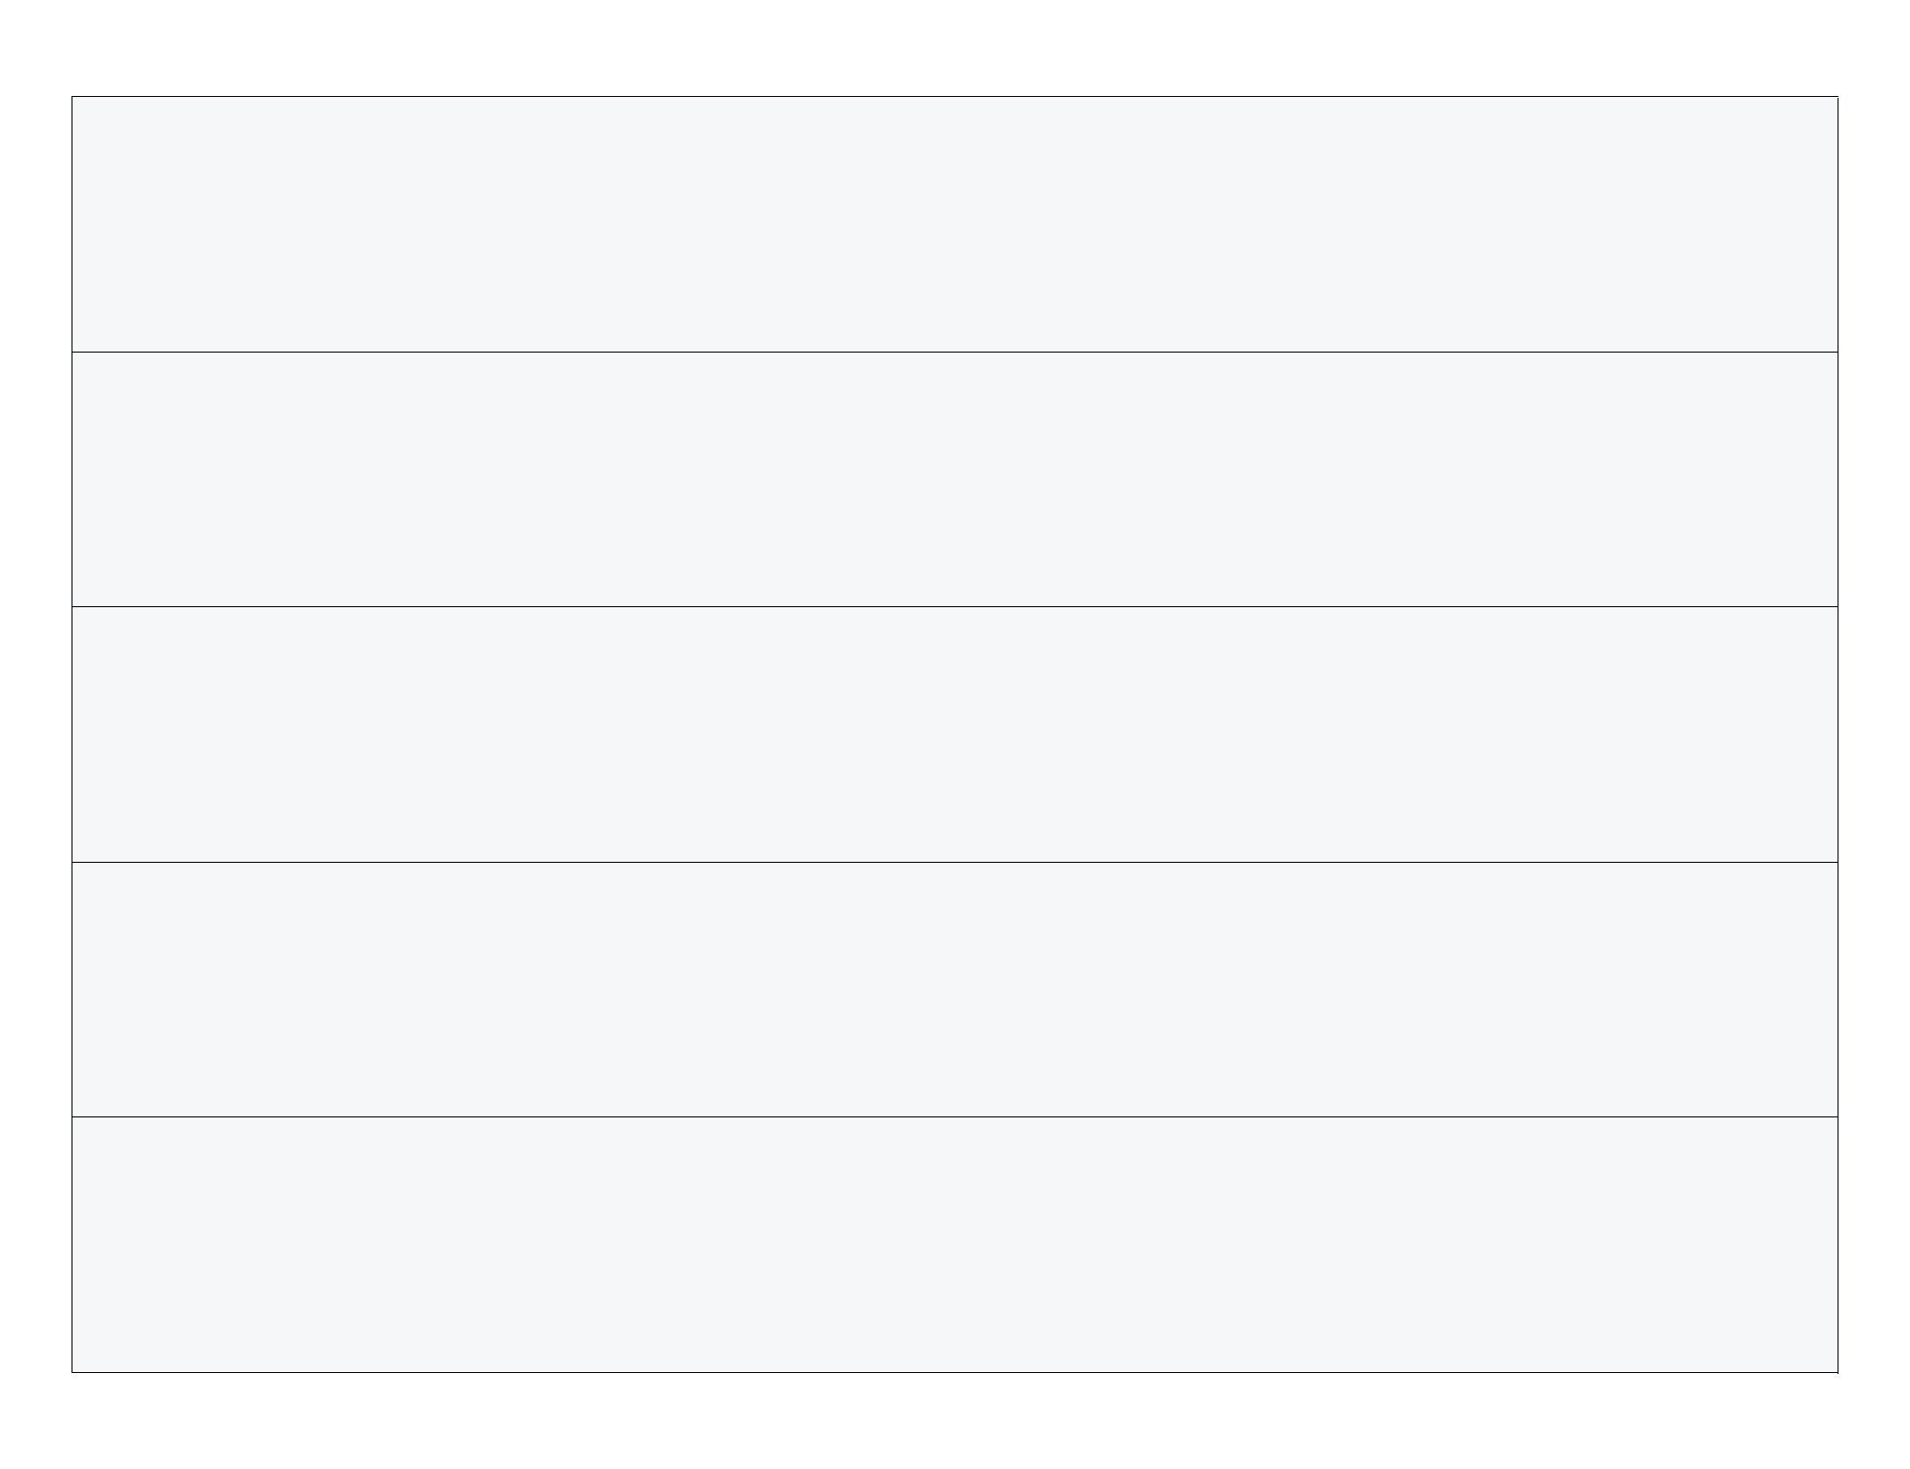This screenshot has height=1469, width=1910.
Task: Click the first empty row at top
Action: [955, 224]
